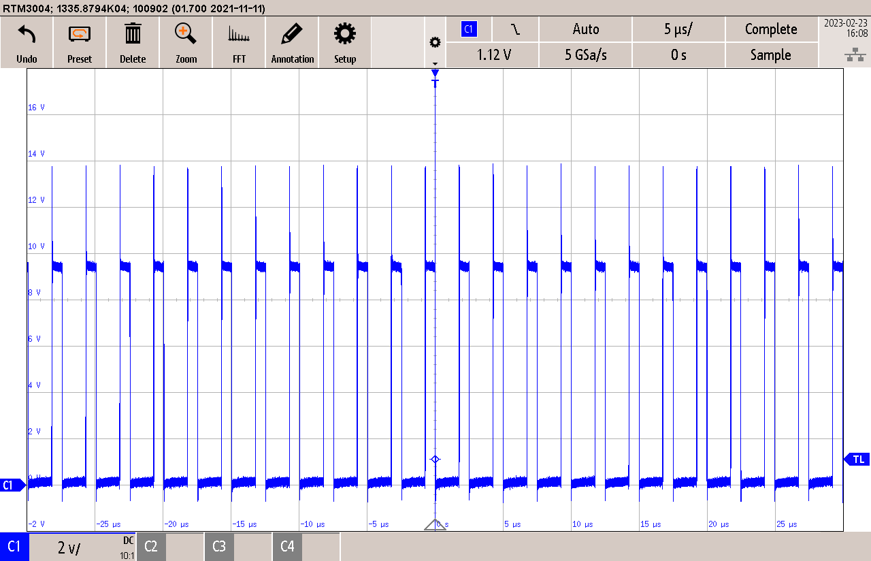Click the C1 trigger source badge
This screenshot has height=561, width=871.
pos(468,29)
